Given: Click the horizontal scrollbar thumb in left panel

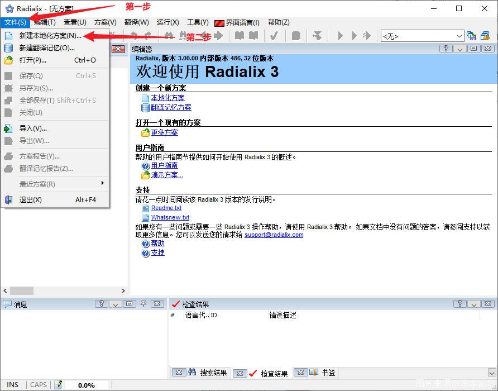Looking at the screenshot, I should point(22,290).
